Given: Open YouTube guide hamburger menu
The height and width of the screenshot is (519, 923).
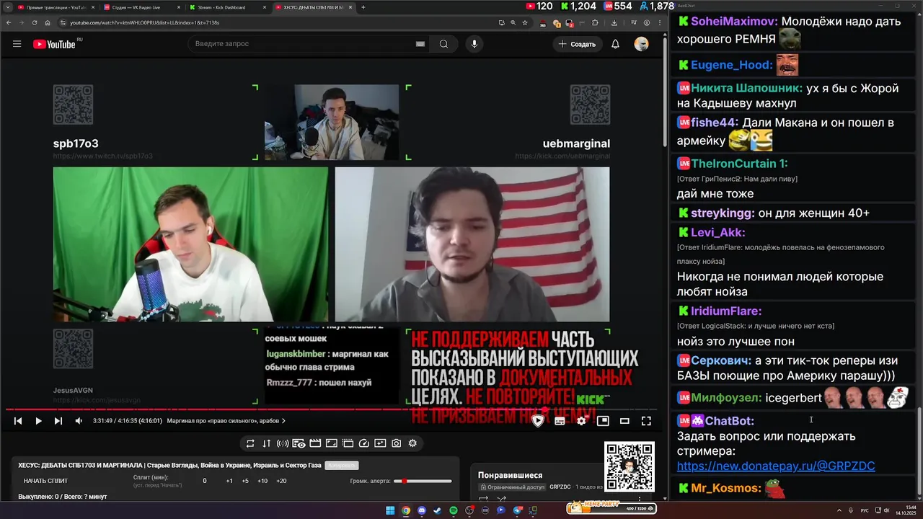Looking at the screenshot, I should (x=17, y=44).
